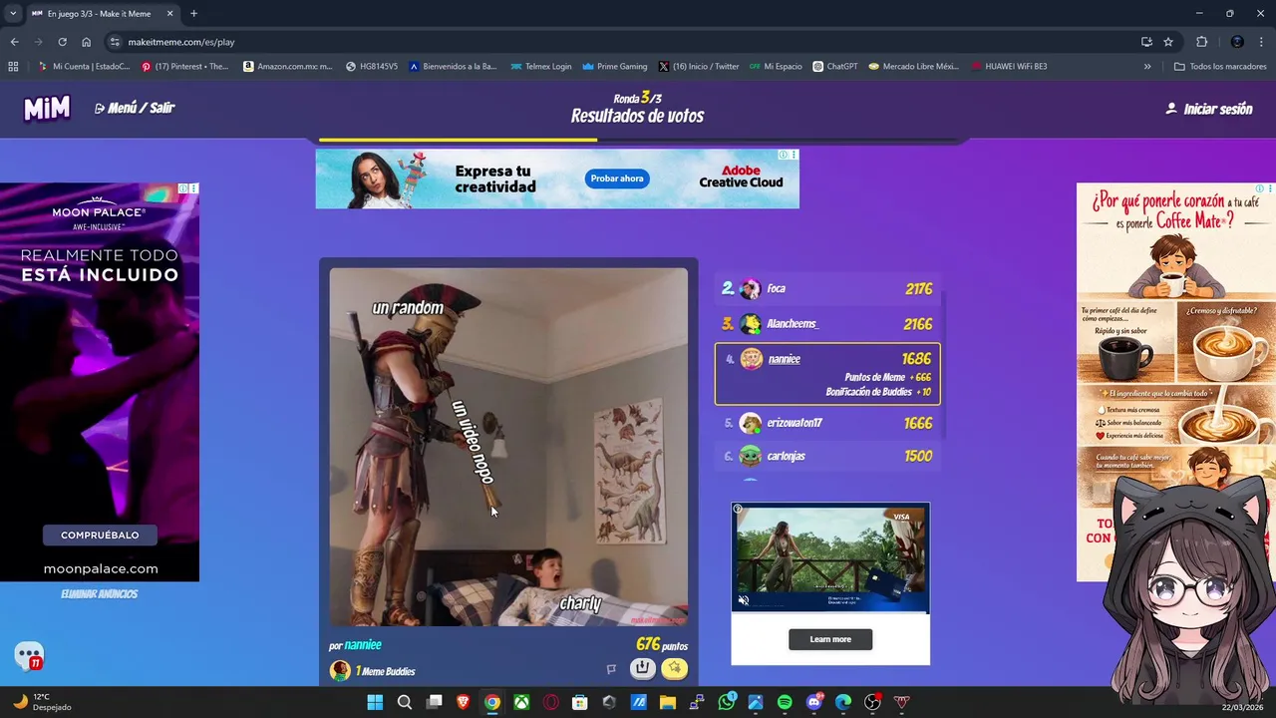
Task: Open Brave browser from the taskbar
Action: [463, 702]
